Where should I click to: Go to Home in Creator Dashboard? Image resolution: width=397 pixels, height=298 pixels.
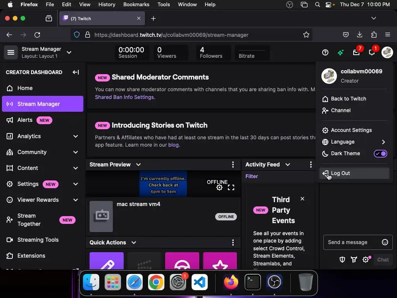coord(43,88)
